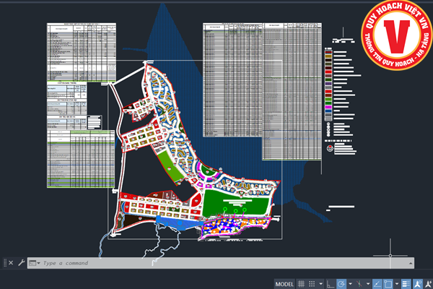Screen dimensions: 433x289
Task: Toggle snap mode dotted grid icon
Action: tap(313, 283)
